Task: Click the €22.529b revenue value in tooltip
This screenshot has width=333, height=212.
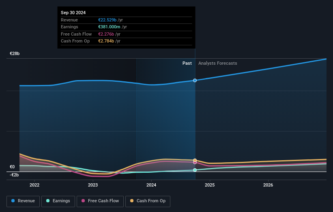Action: (x=107, y=20)
